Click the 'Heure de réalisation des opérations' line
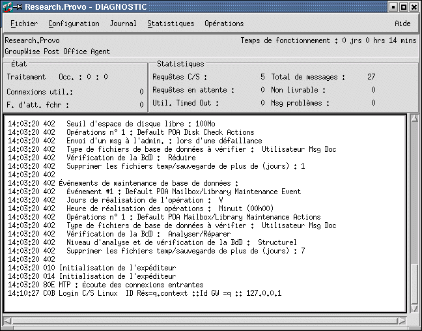Image resolution: width=422 pixels, height=331 pixels. (141, 209)
